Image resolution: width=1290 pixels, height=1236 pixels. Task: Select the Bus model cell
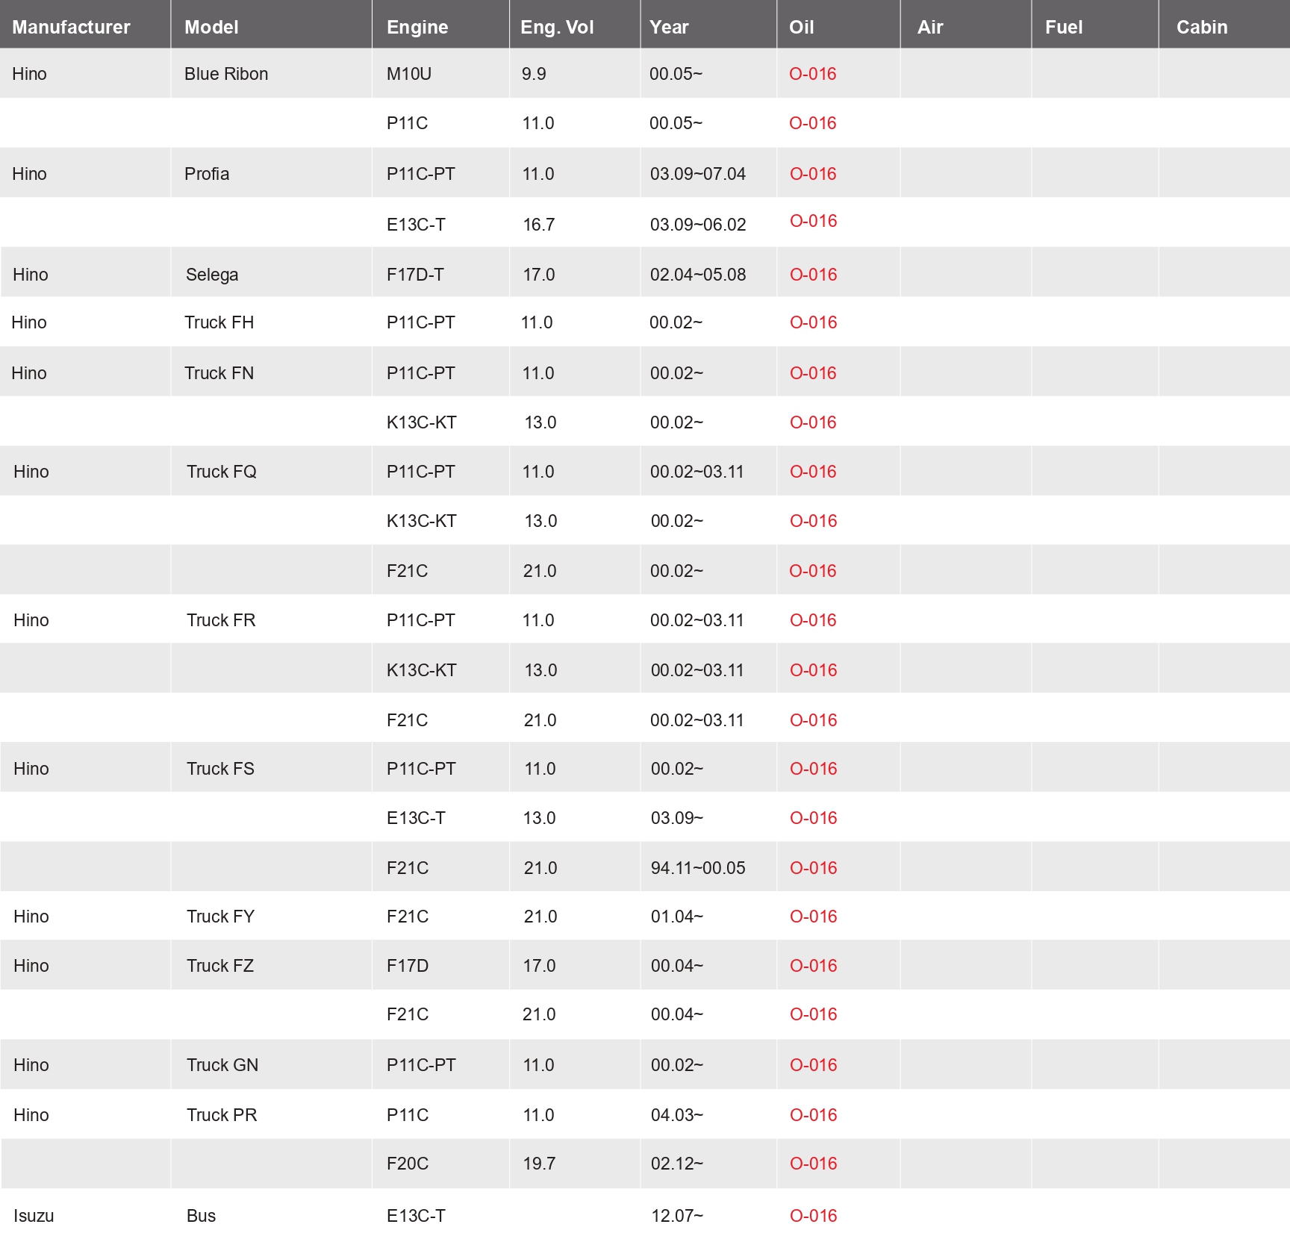click(x=201, y=1216)
